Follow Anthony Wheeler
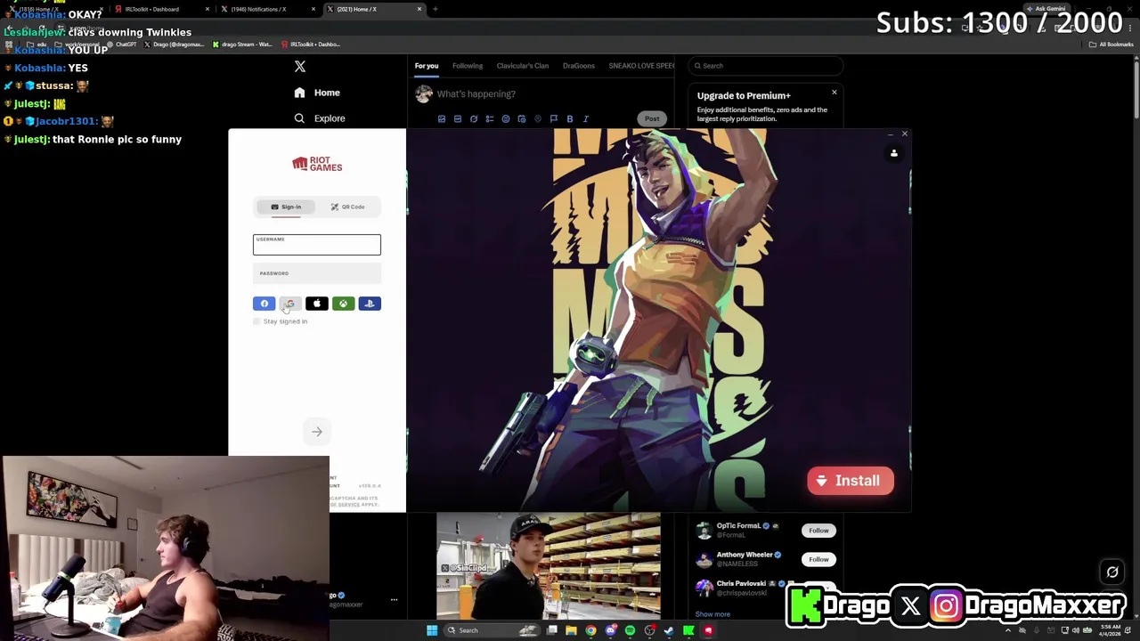 click(818, 559)
